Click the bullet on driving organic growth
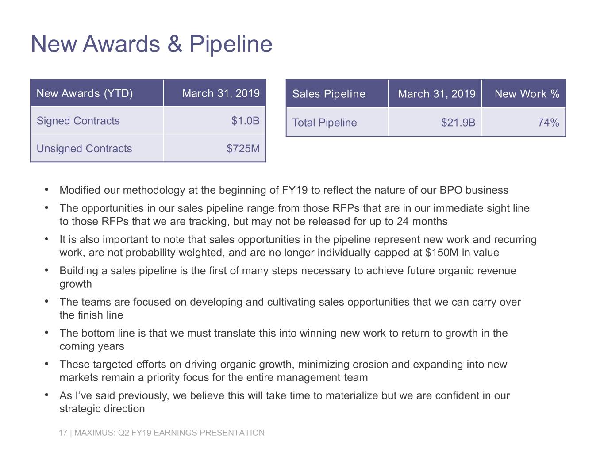The image size is (604, 453). [x=283, y=371]
